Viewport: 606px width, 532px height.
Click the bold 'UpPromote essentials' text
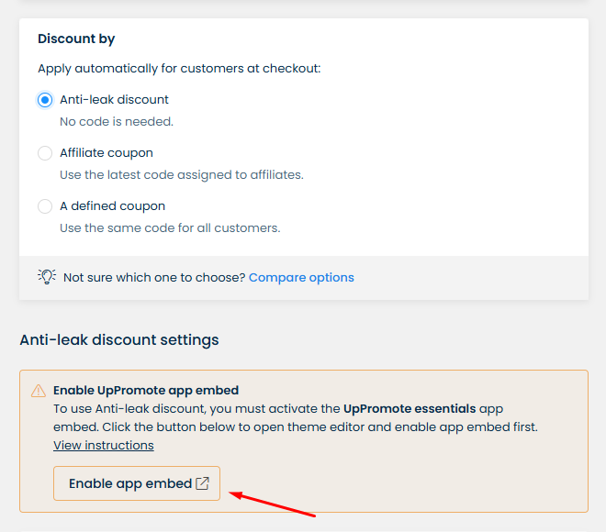[x=410, y=409]
